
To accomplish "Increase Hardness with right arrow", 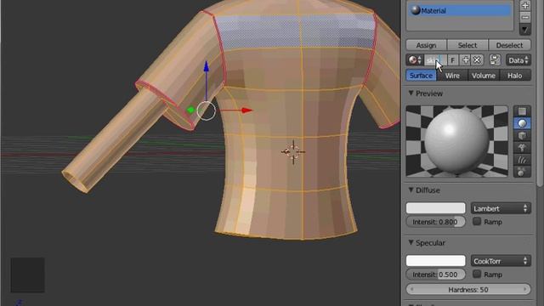I will point(525,289).
